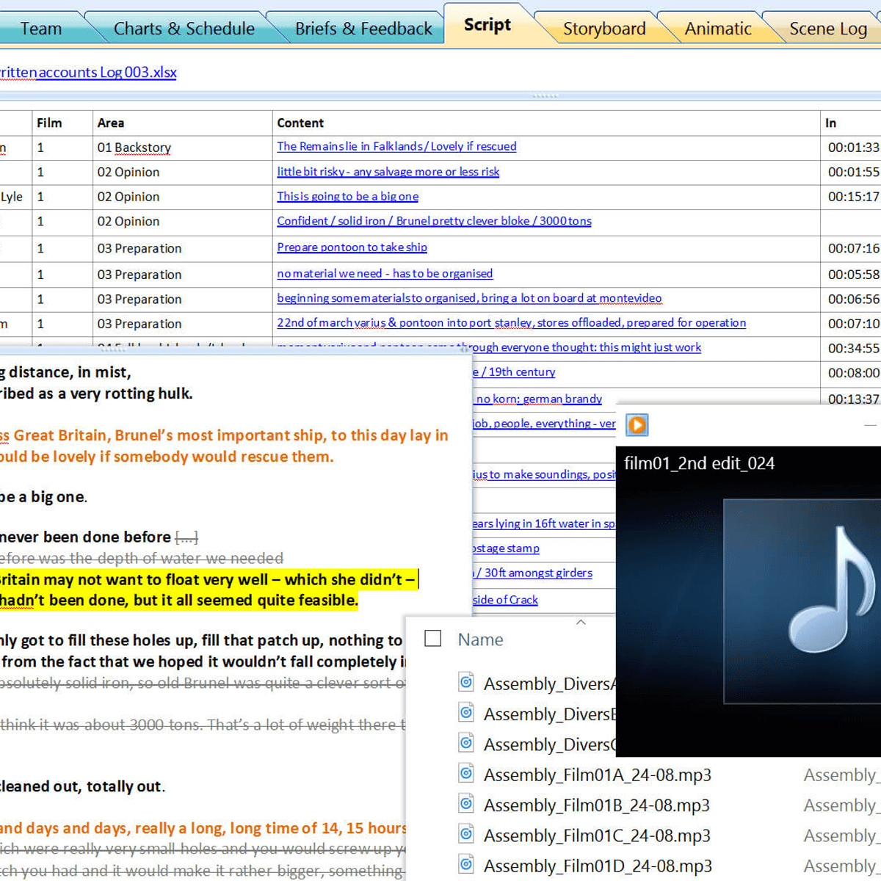Click the Assembly_DiversA audio file icon
The height and width of the screenshot is (881, 881).
(465, 682)
